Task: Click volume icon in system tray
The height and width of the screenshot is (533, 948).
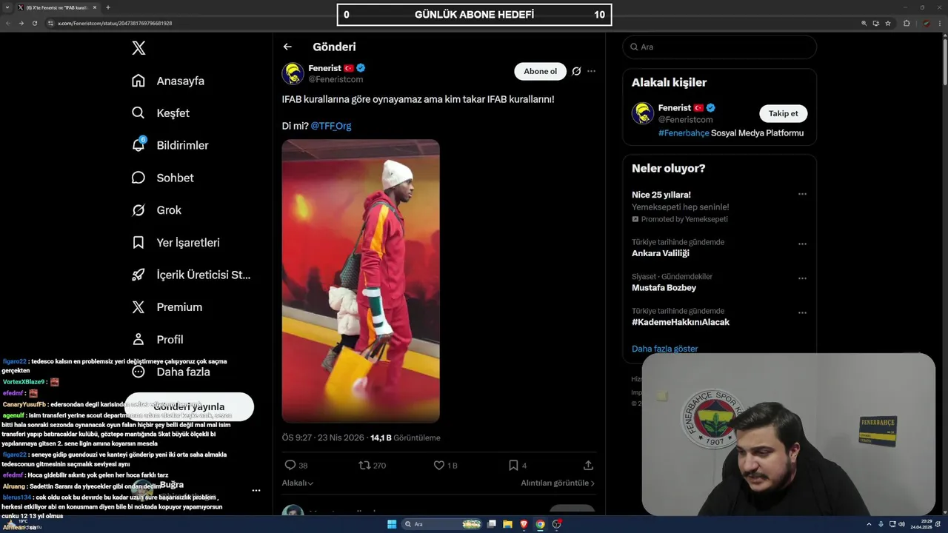Action: click(x=901, y=524)
